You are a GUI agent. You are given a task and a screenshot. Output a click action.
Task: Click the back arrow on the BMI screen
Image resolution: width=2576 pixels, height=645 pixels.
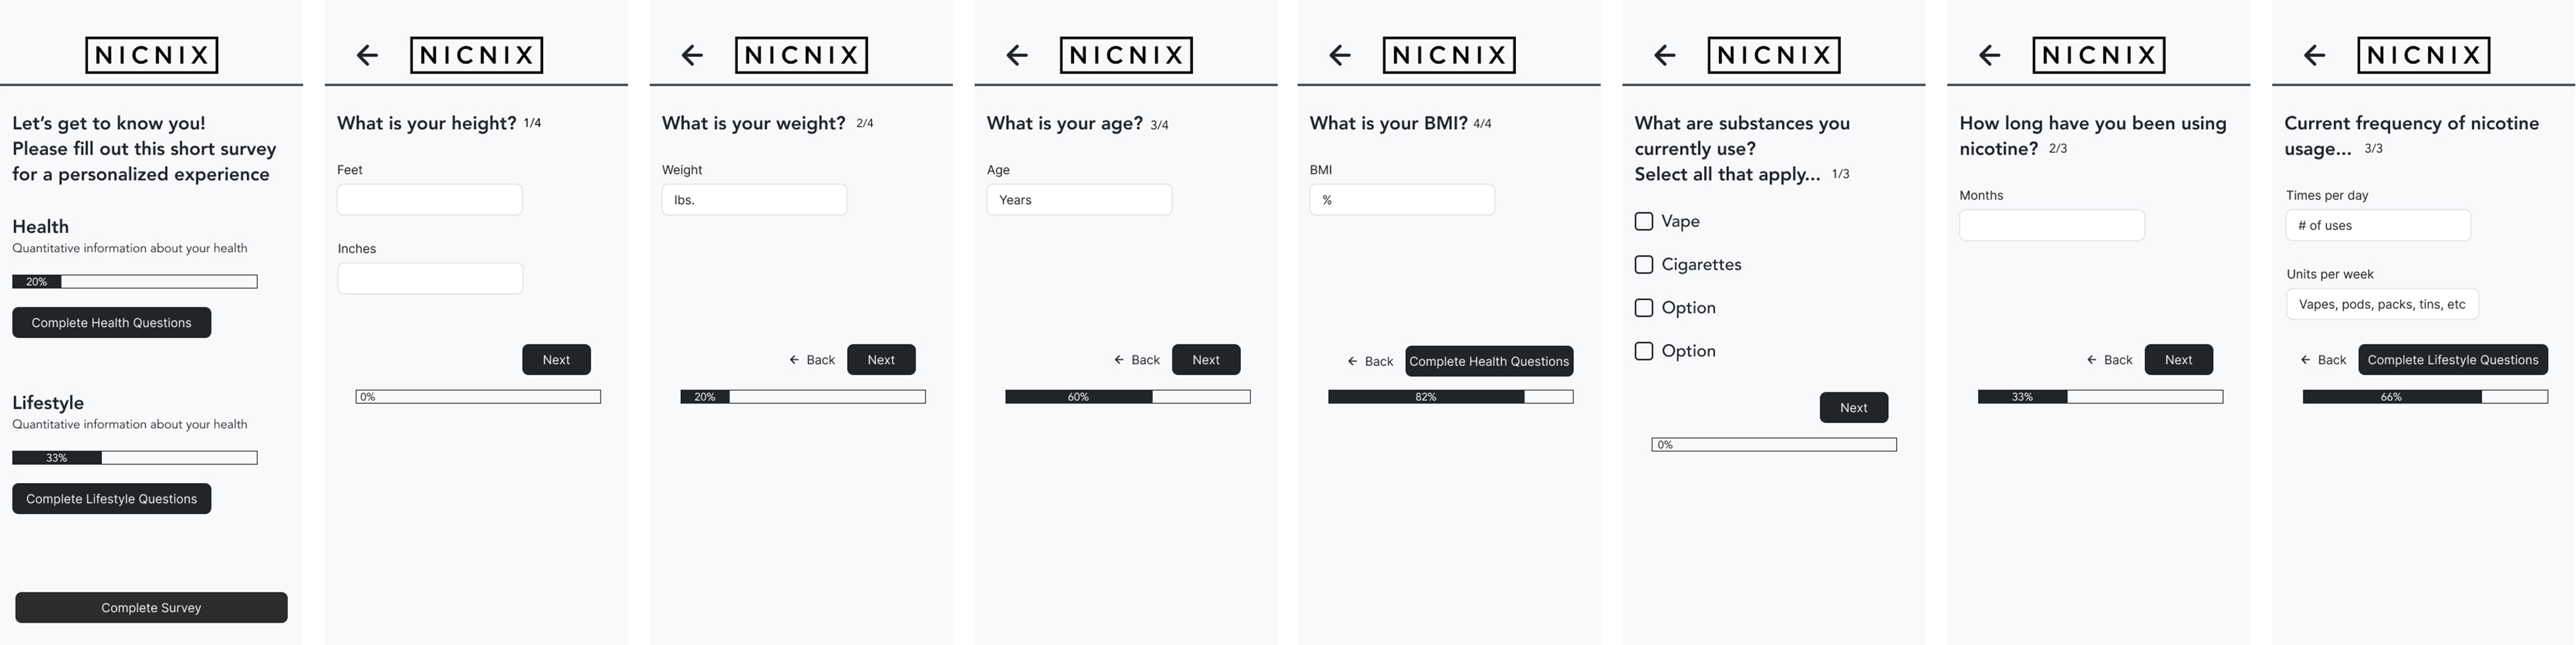pyautogui.click(x=1339, y=55)
